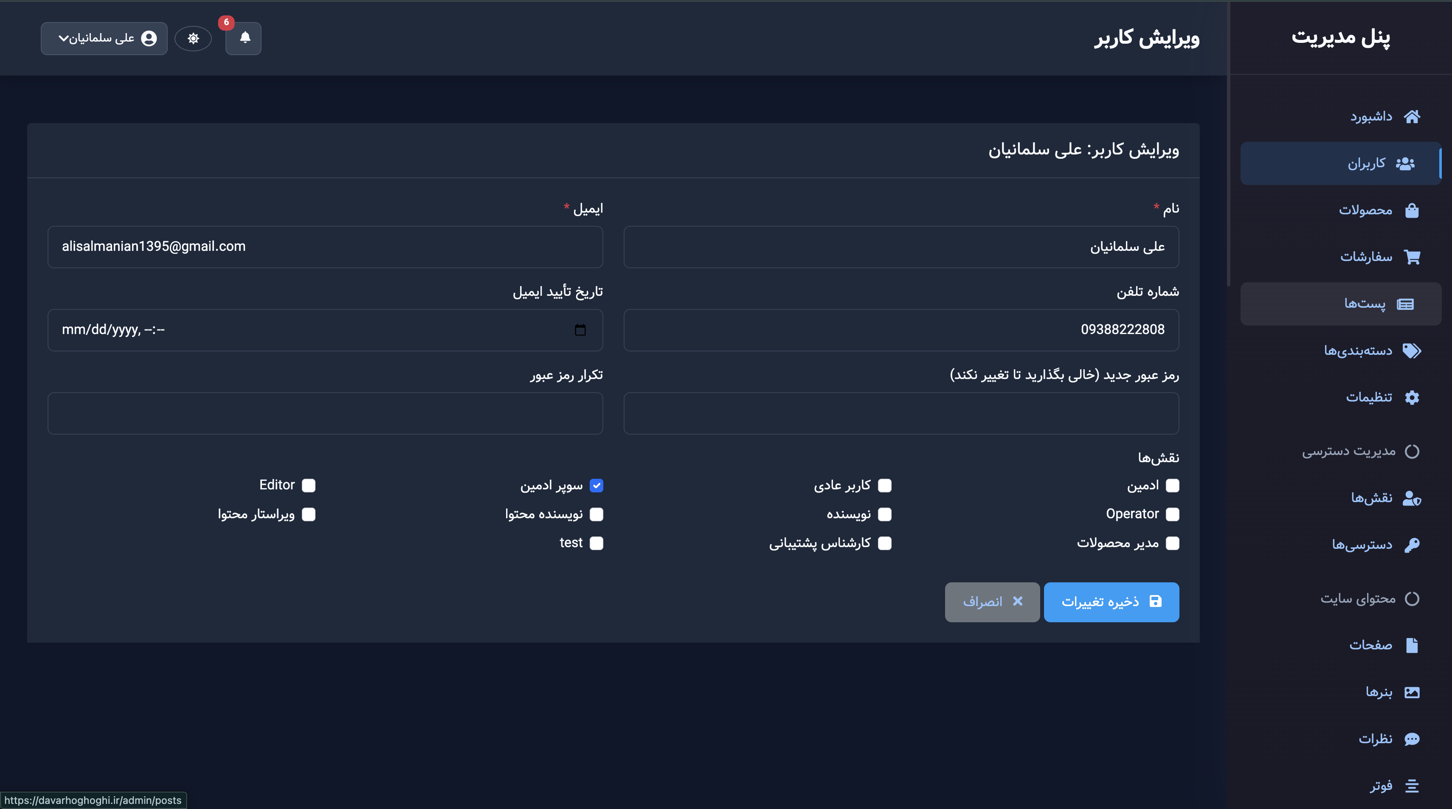Check the Operator role checkbox
Viewport: 1452px width, 809px height.
pyautogui.click(x=1172, y=514)
